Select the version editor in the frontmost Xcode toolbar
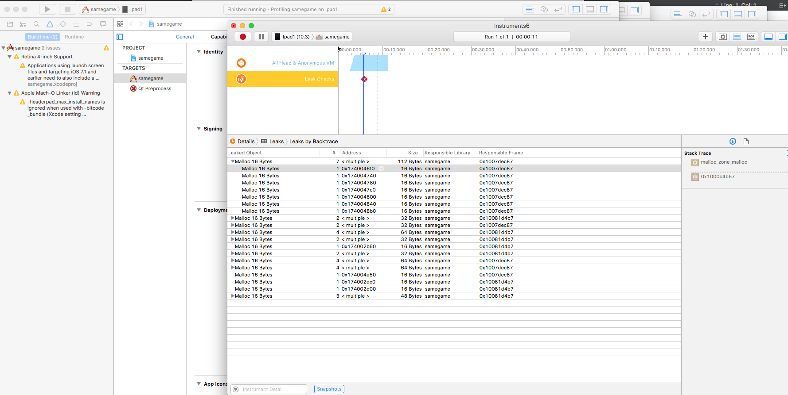This screenshot has width=788, height=395. pos(558,9)
